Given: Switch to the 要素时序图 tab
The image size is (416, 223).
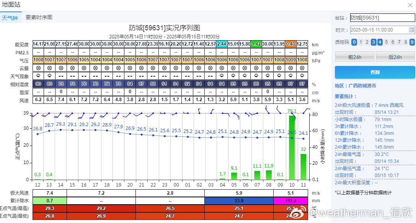Looking at the screenshot, I should [x=39, y=17].
